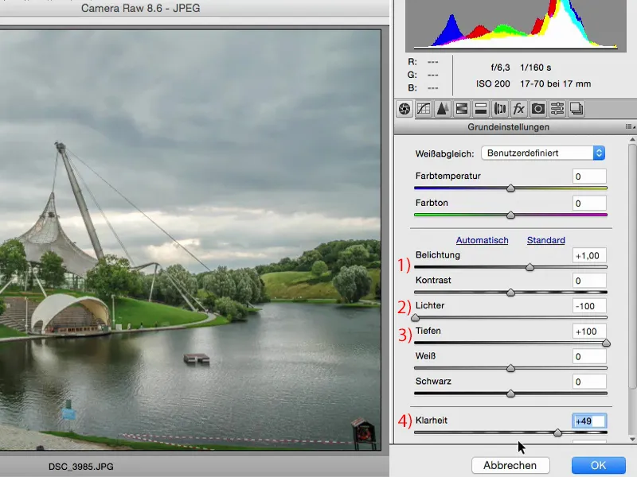Click the preview image of the lake
The height and width of the screenshot is (477, 637).
(190, 239)
